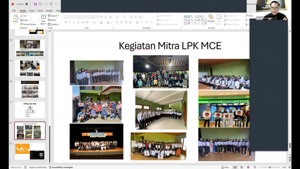300x169 pixels.
Task: Click the Reset slide button
Action: [x=52, y=20]
